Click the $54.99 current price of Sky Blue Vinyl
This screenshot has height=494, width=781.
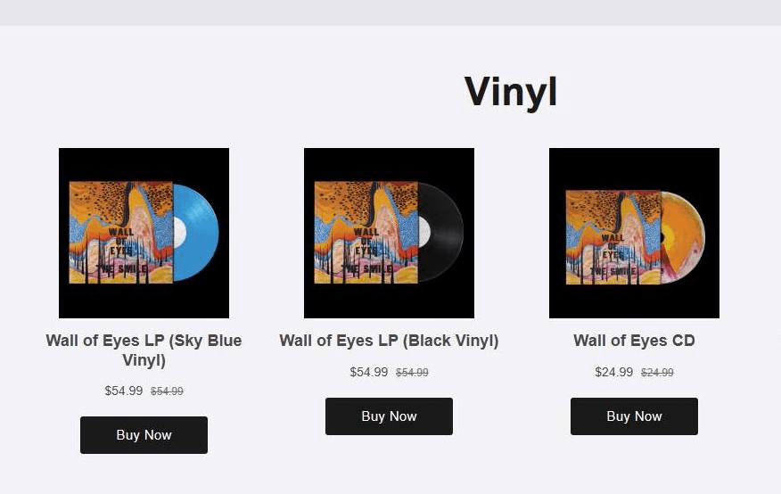(124, 391)
